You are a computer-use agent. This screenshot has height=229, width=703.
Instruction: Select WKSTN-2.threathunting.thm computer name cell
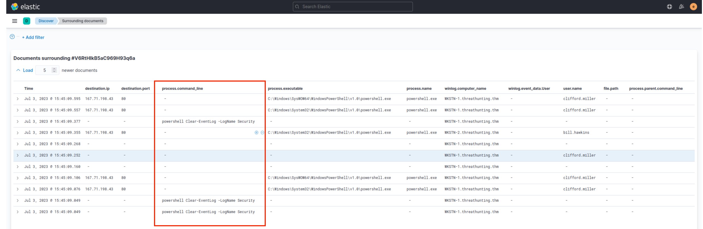(x=471, y=133)
